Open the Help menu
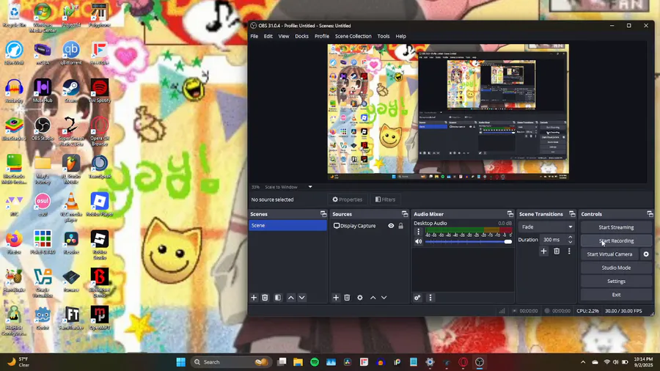660x371 pixels. pyautogui.click(x=400, y=36)
